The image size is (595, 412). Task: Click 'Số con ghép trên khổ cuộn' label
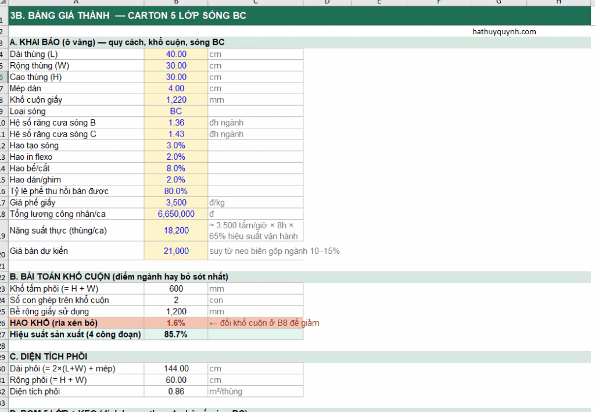76,300
